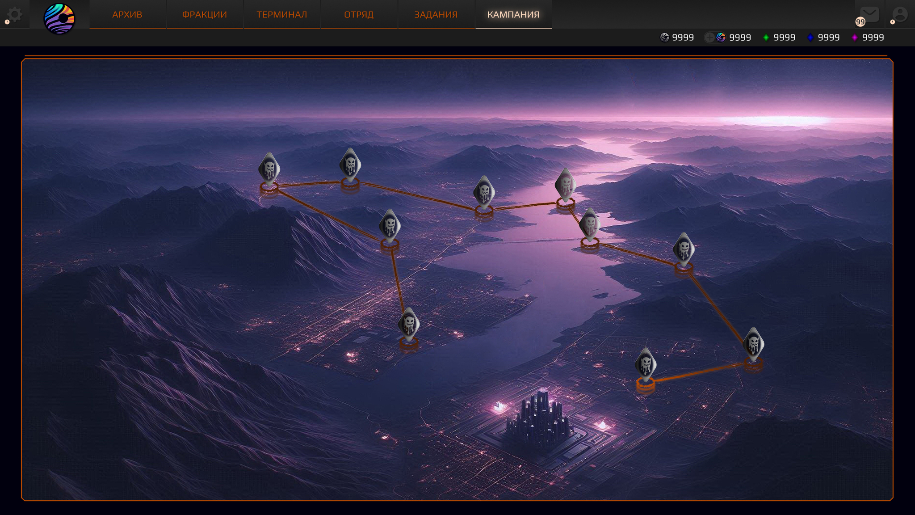Open the user profile icon
This screenshot has height=515, width=915.
(x=900, y=14)
